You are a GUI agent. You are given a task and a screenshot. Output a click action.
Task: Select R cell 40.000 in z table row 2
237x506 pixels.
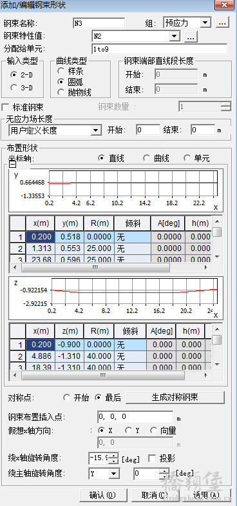click(99, 356)
